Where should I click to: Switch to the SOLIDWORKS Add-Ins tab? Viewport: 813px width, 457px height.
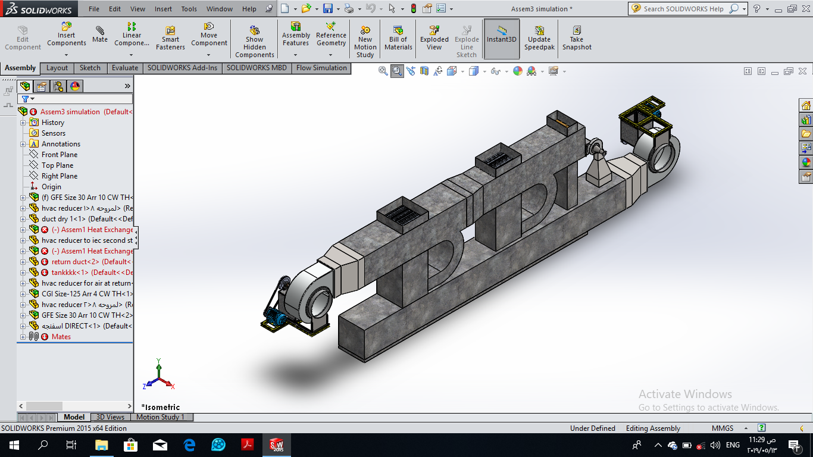point(183,68)
